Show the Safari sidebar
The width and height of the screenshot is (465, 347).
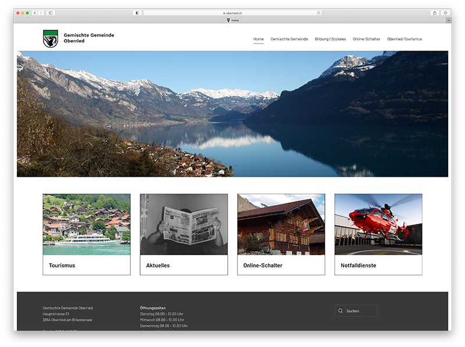click(51, 13)
